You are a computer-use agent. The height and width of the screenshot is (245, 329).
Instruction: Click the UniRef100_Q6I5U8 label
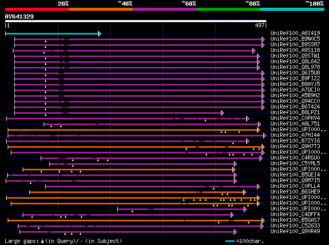pos(295,73)
